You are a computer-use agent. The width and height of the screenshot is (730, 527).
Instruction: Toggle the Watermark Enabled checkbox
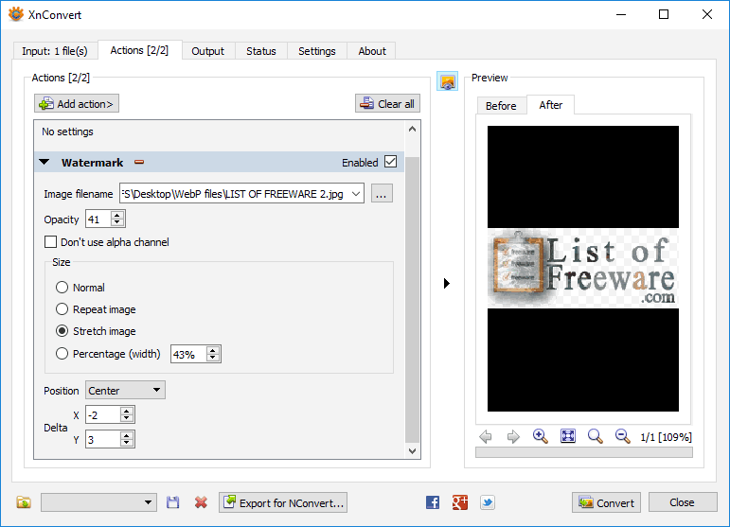click(x=391, y=162)
